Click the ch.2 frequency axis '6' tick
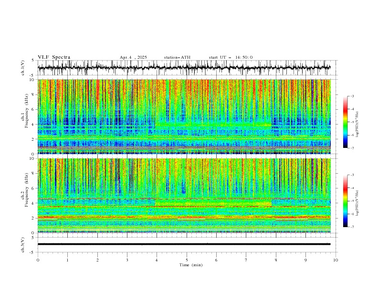The width and height of the screenshot is (378, 292). tap(34, 188)
